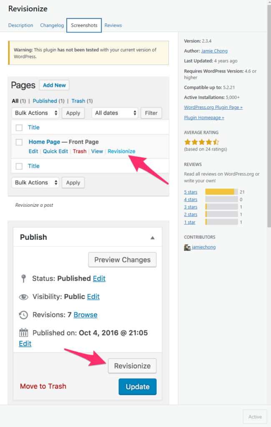Click the Preview Changes button
Viewport: 271px width, 427px height.
(122, 260)
